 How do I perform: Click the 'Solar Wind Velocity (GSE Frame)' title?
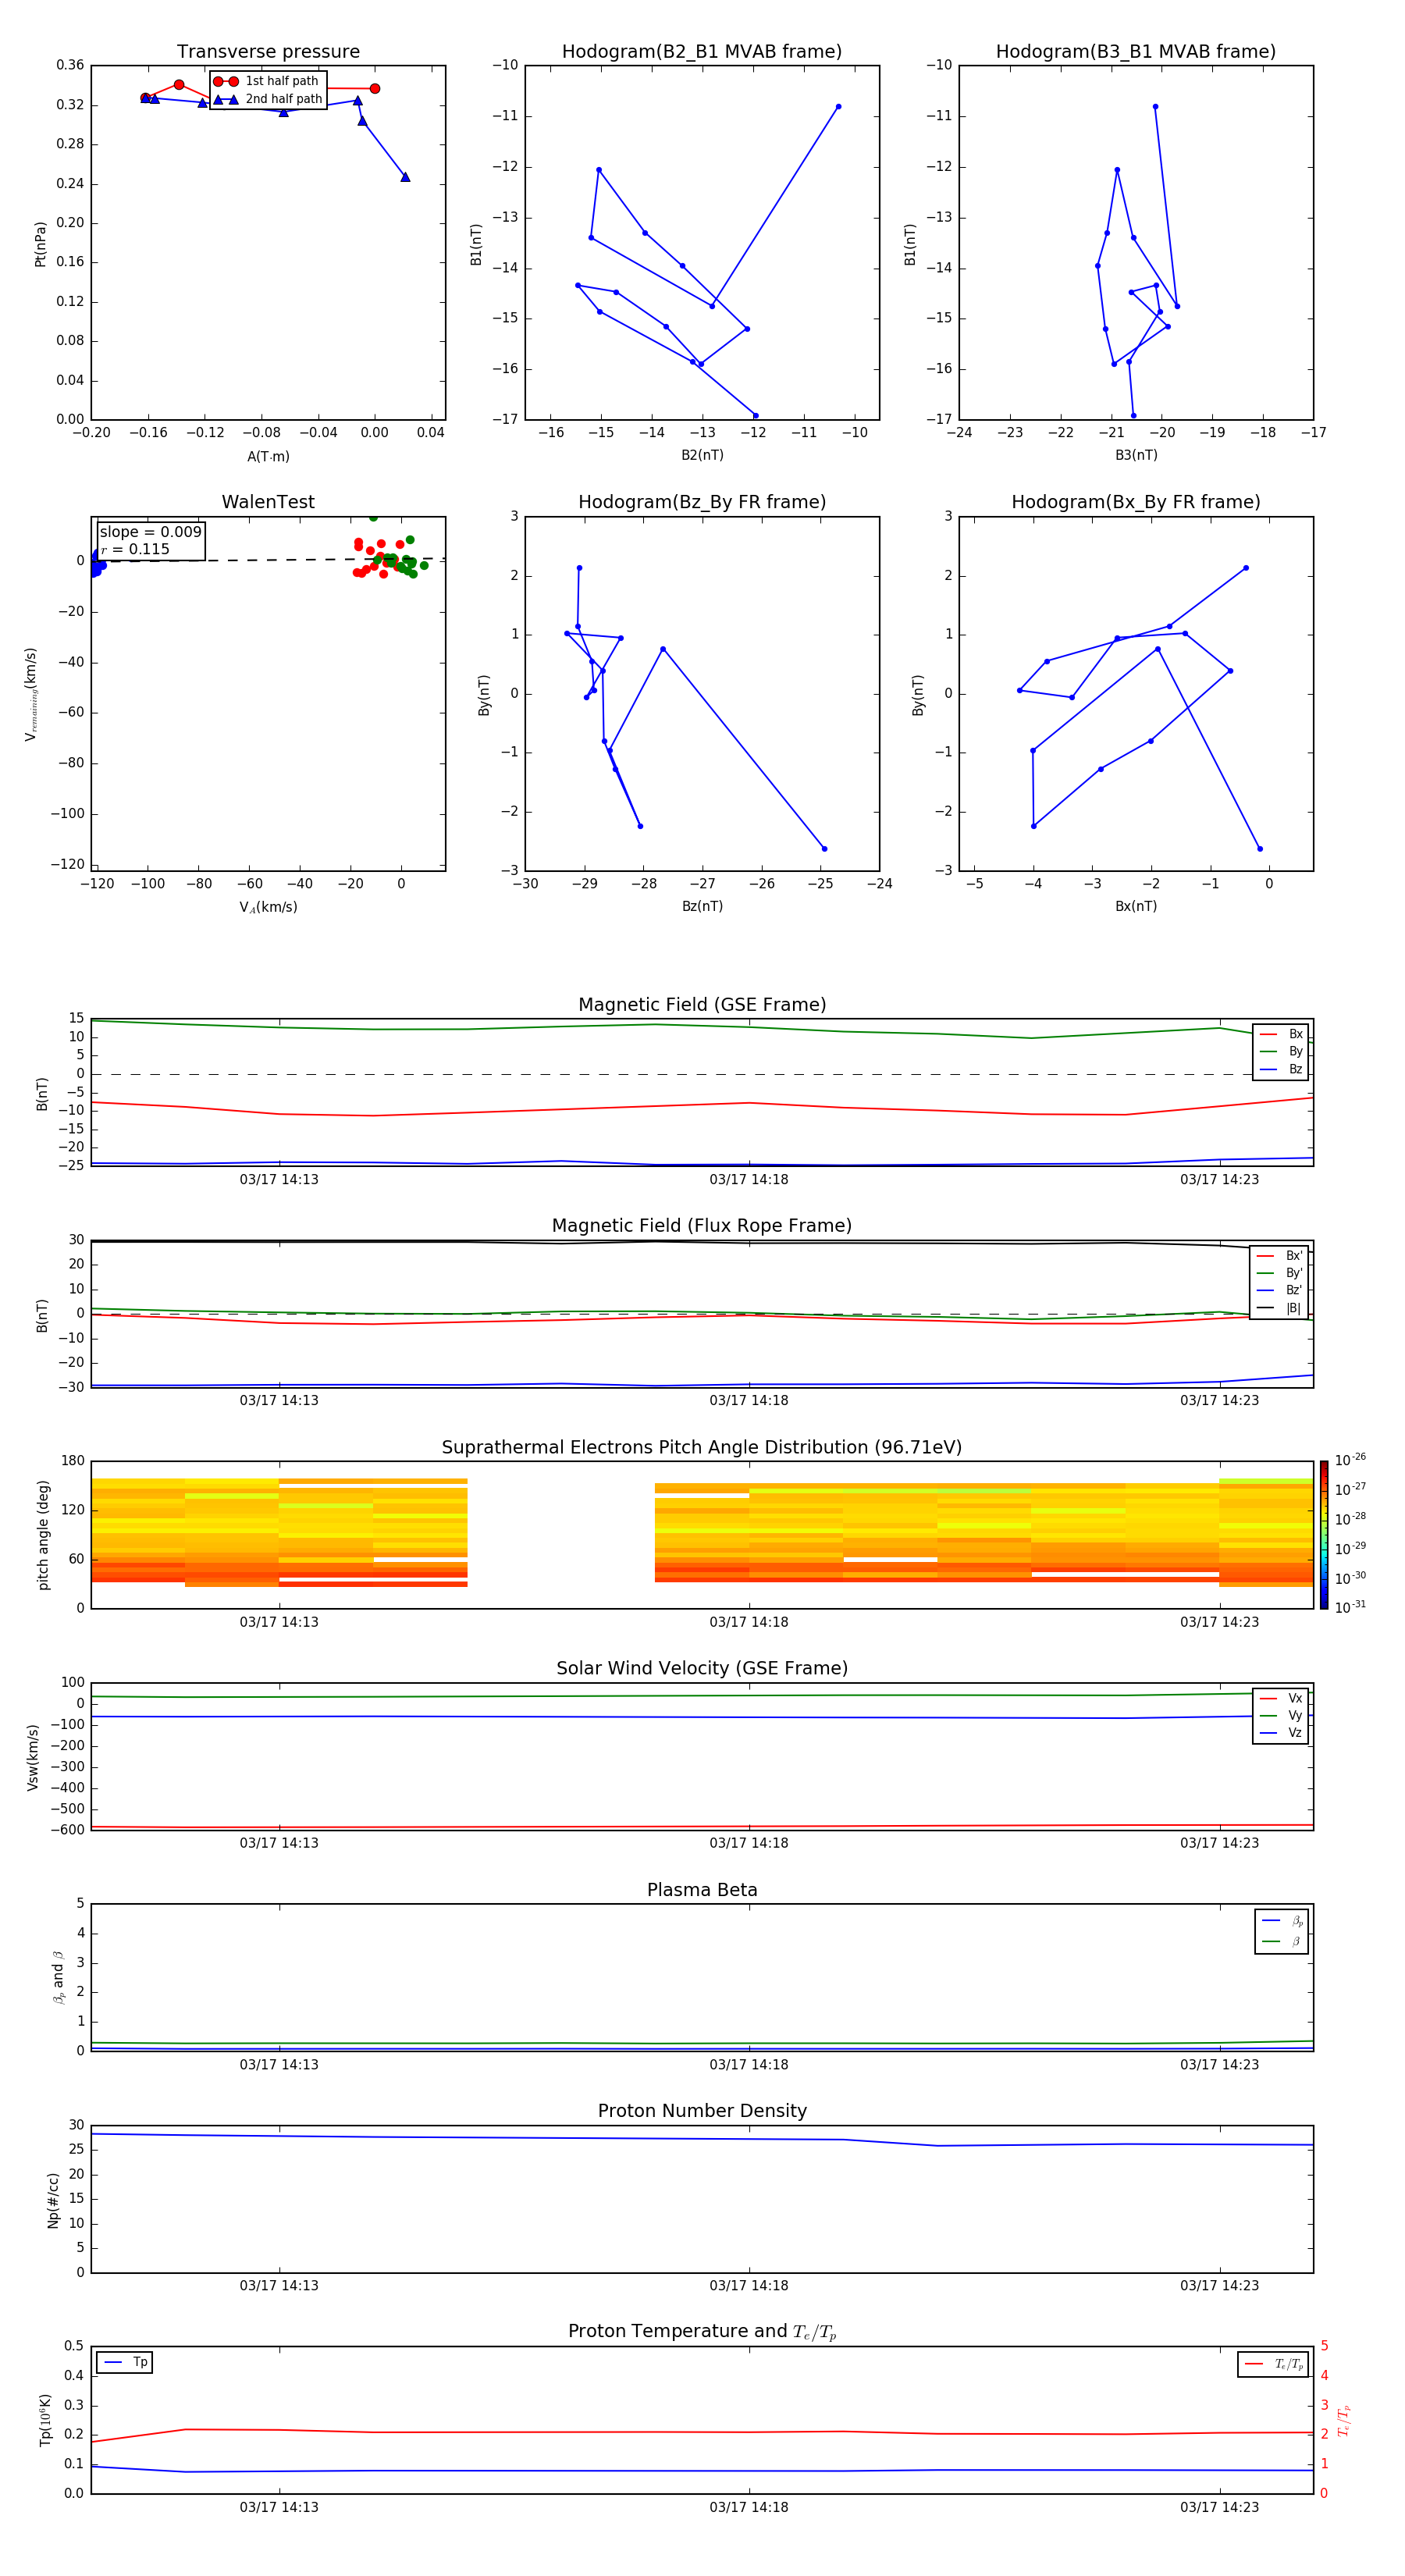click(x=702, y=1668)
